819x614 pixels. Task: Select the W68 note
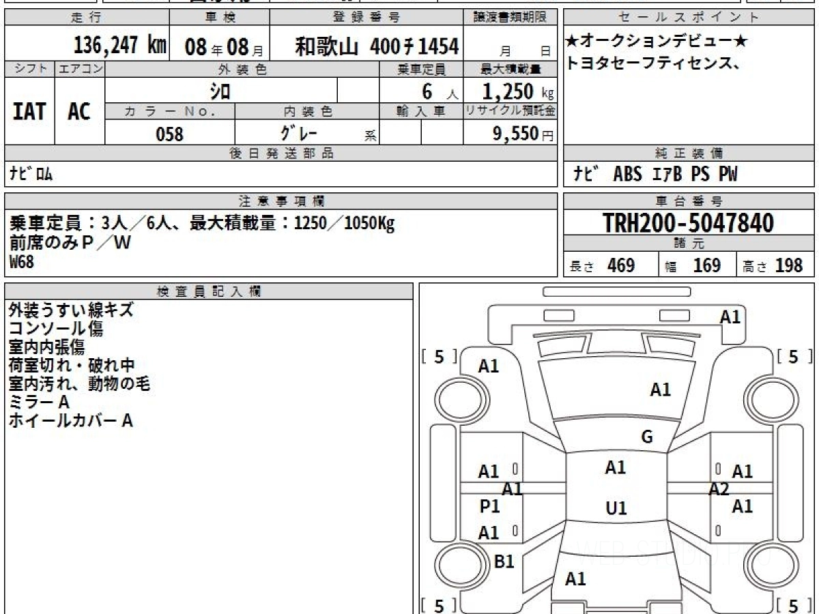coord(21,261)
